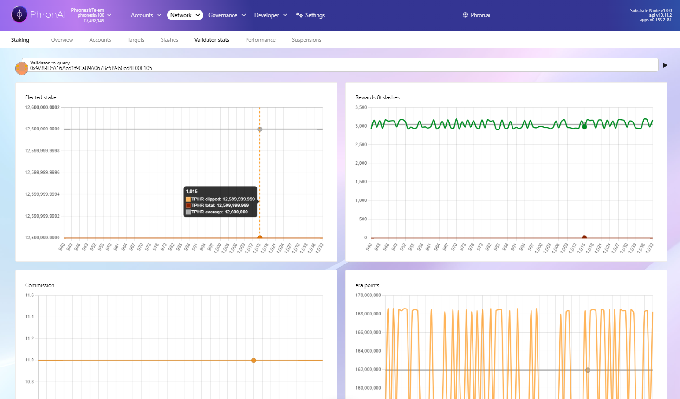
Task: Open the PhronesisTelem chain selector
Action: (91, 15)
